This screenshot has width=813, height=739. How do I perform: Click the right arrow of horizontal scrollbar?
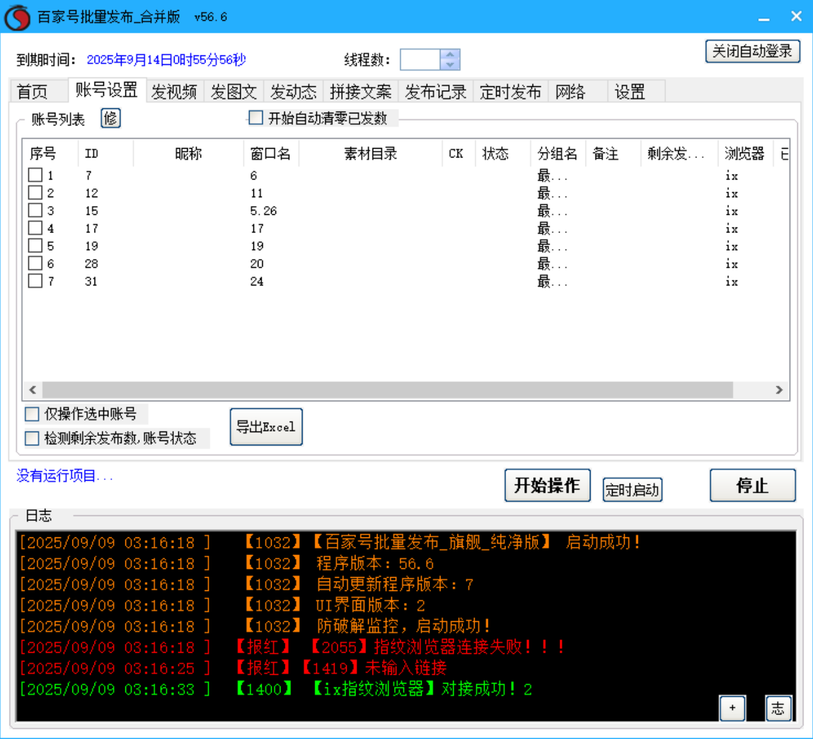click(x=780, y=390)
